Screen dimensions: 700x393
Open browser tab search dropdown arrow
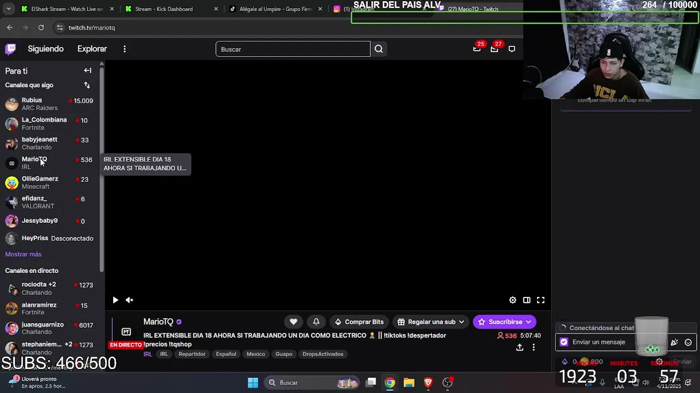pyautogui.click(x=8, y=9)
